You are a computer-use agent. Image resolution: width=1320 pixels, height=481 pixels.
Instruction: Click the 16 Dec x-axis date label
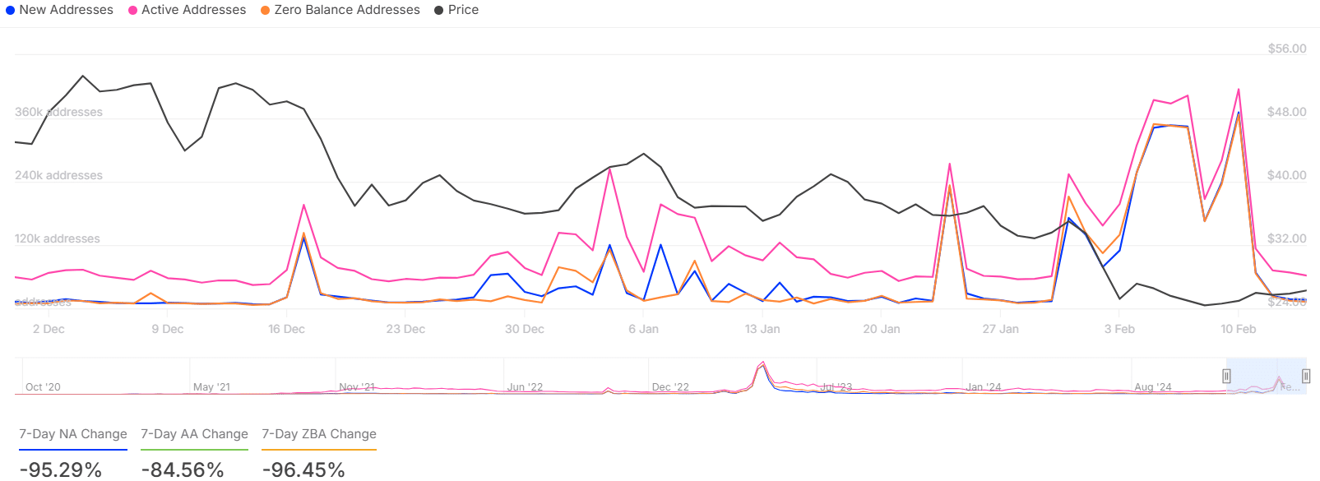[x=286, y=329]
